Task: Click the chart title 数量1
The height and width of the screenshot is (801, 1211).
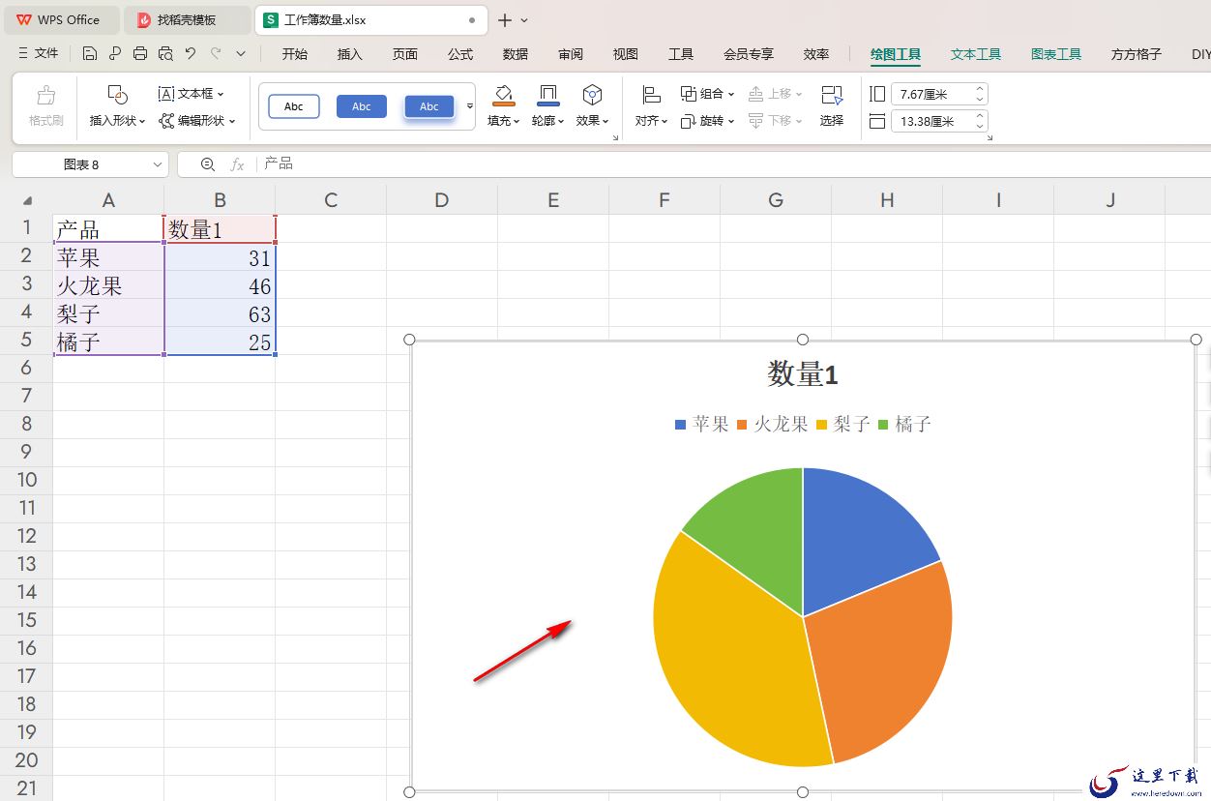Action: [802, 374]
